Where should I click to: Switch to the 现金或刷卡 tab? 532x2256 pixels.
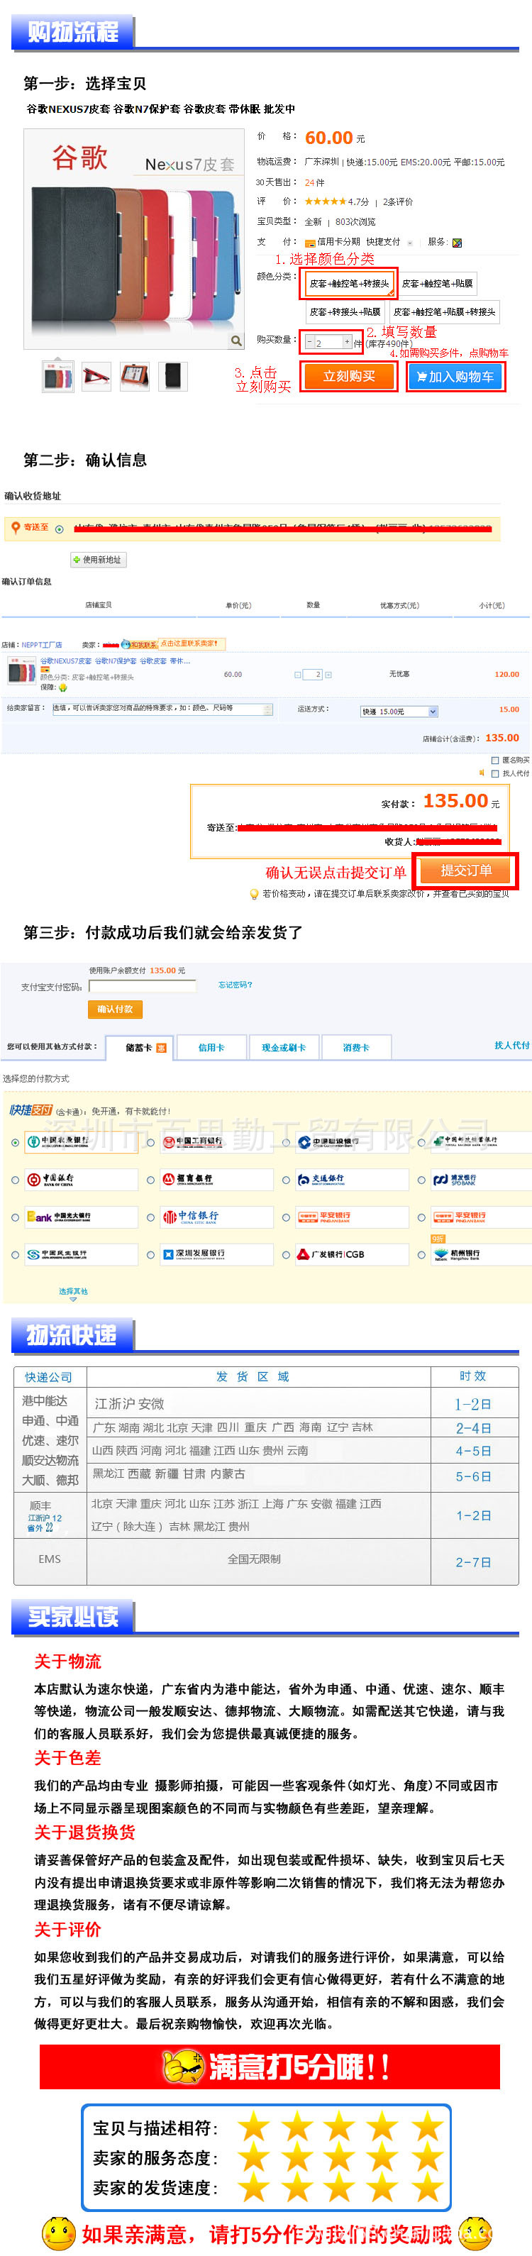pyautogui.click(x=282, y=1047)
